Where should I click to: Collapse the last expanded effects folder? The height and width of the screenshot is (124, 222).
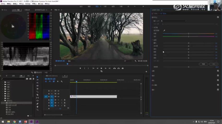tap(3, 101)
